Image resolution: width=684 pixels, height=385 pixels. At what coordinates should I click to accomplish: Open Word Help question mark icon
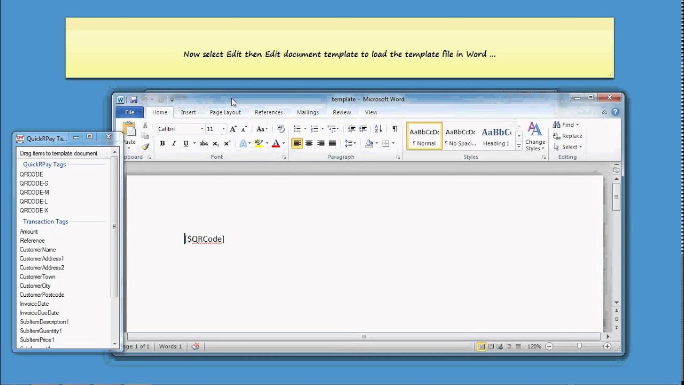(x=615, y=112)
